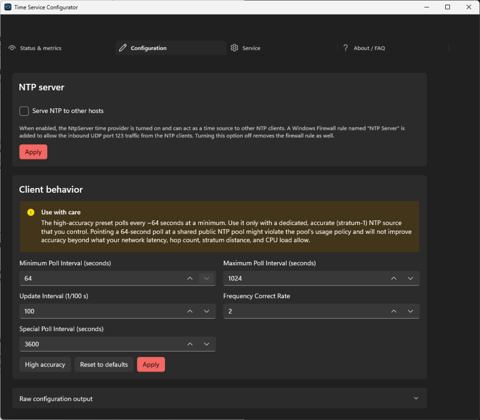Click the Update Interval (1/100 s) label
The image size is (480, 420).
(x=54, y=296)
